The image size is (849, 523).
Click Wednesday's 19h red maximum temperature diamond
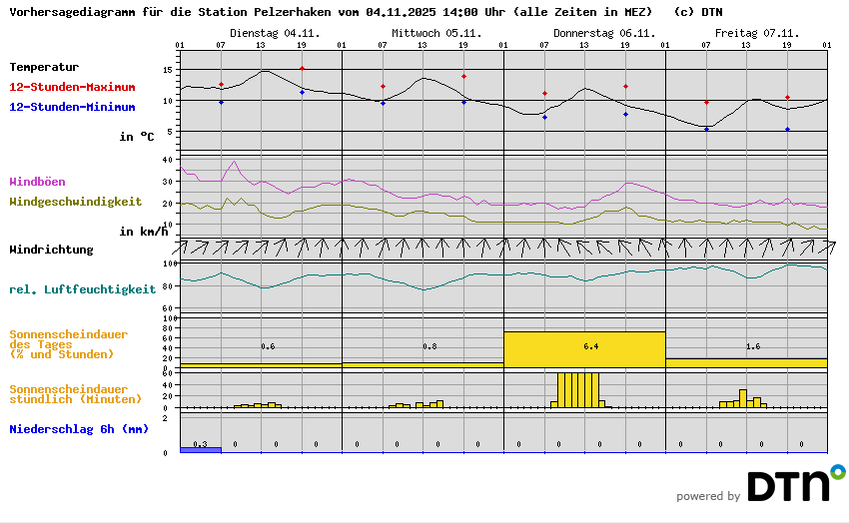click(463, 76)
